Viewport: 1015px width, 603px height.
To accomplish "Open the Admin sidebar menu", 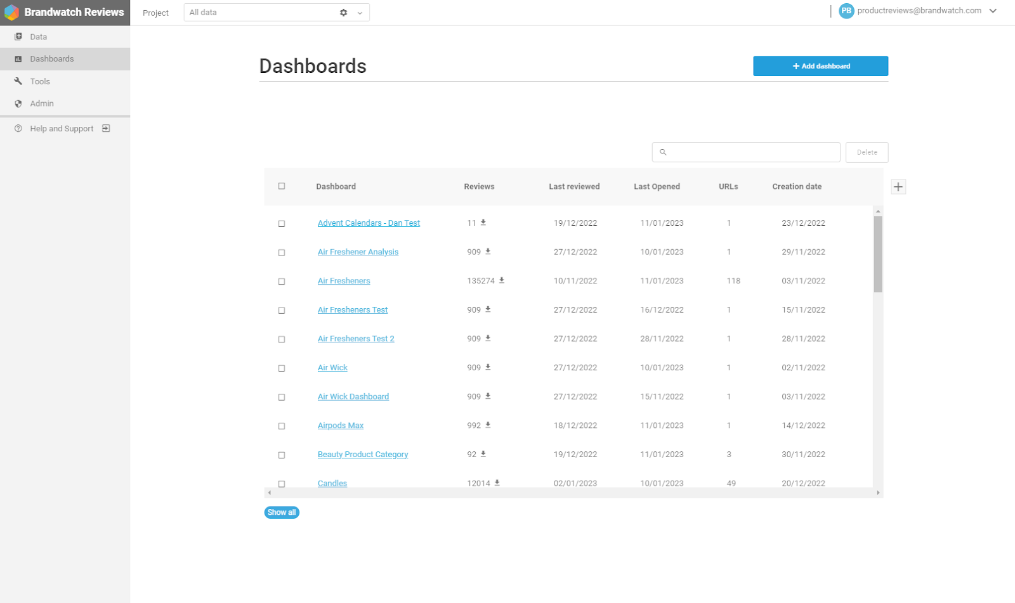I will [65, 103].
